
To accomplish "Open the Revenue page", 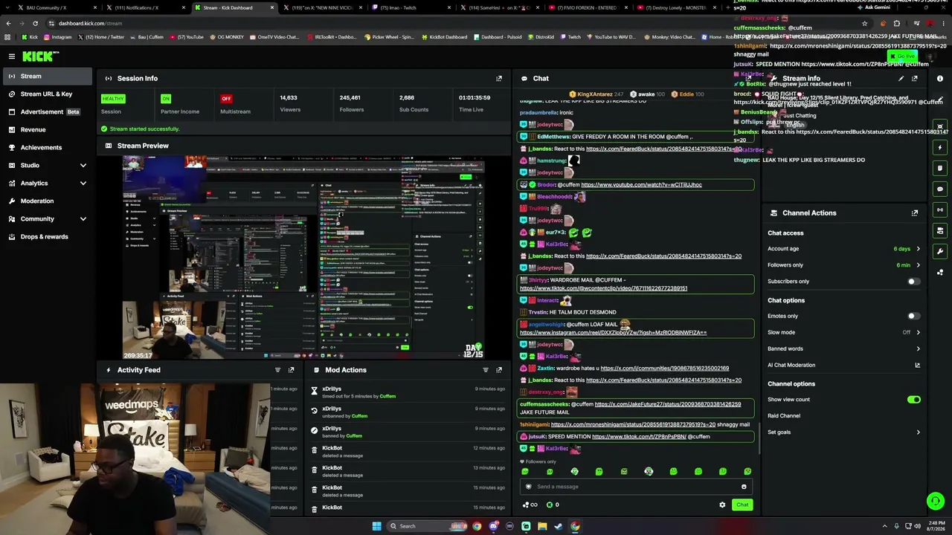I will point(48,129).
